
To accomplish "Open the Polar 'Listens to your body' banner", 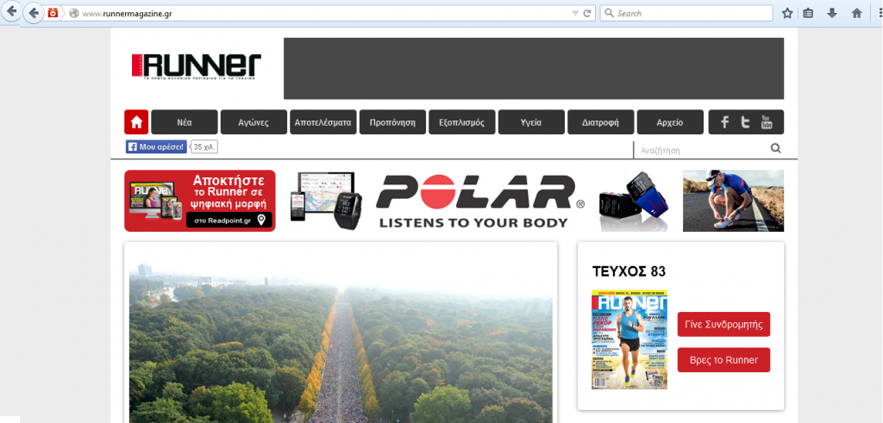I will tap(479, 201).
